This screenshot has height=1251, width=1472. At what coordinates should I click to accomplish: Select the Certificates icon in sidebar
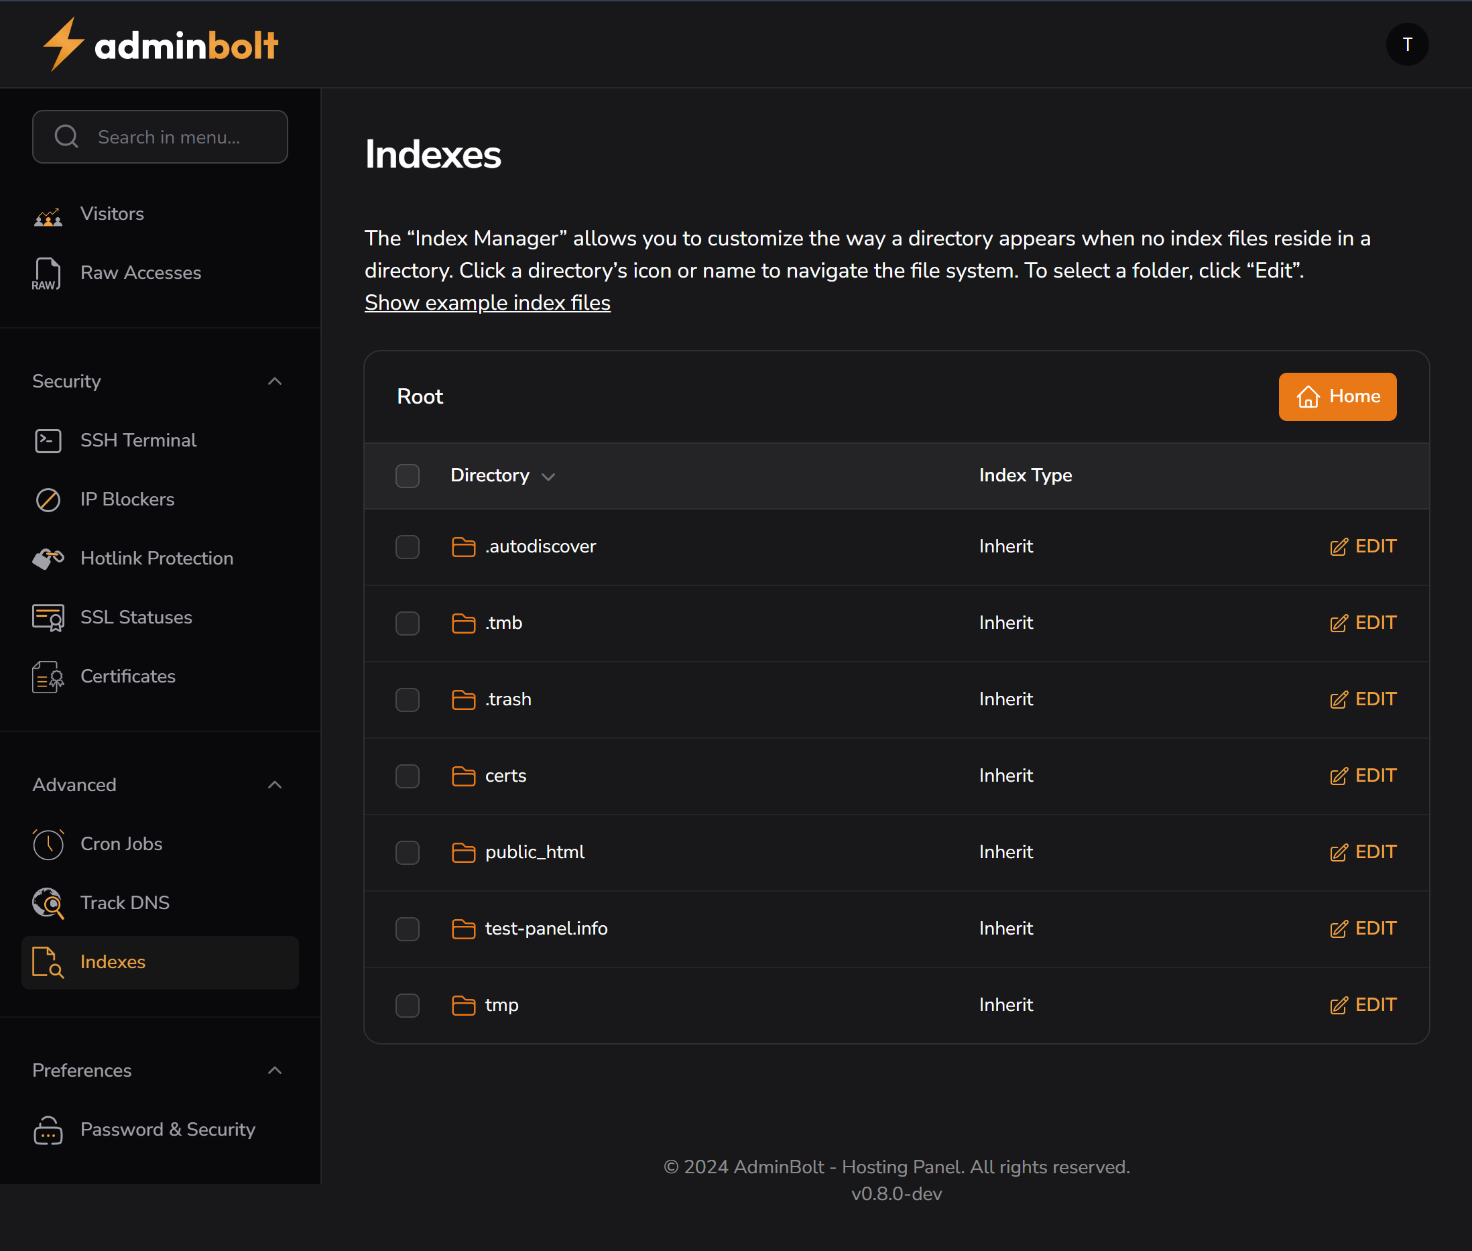pos(48,676)
